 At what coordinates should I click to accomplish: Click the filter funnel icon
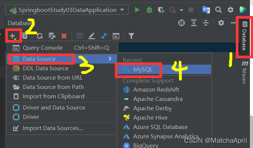131,36
